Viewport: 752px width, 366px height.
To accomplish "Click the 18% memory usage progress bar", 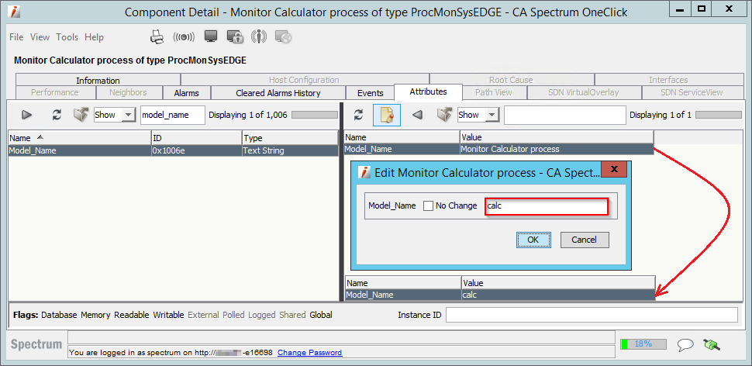I will (643, 344).
